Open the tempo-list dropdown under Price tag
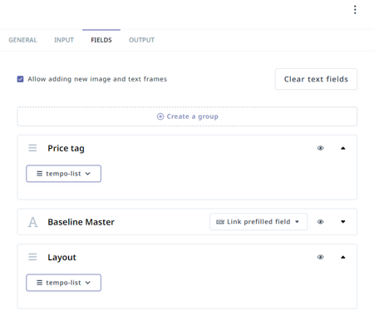374x326 pixels. (63, 174)
